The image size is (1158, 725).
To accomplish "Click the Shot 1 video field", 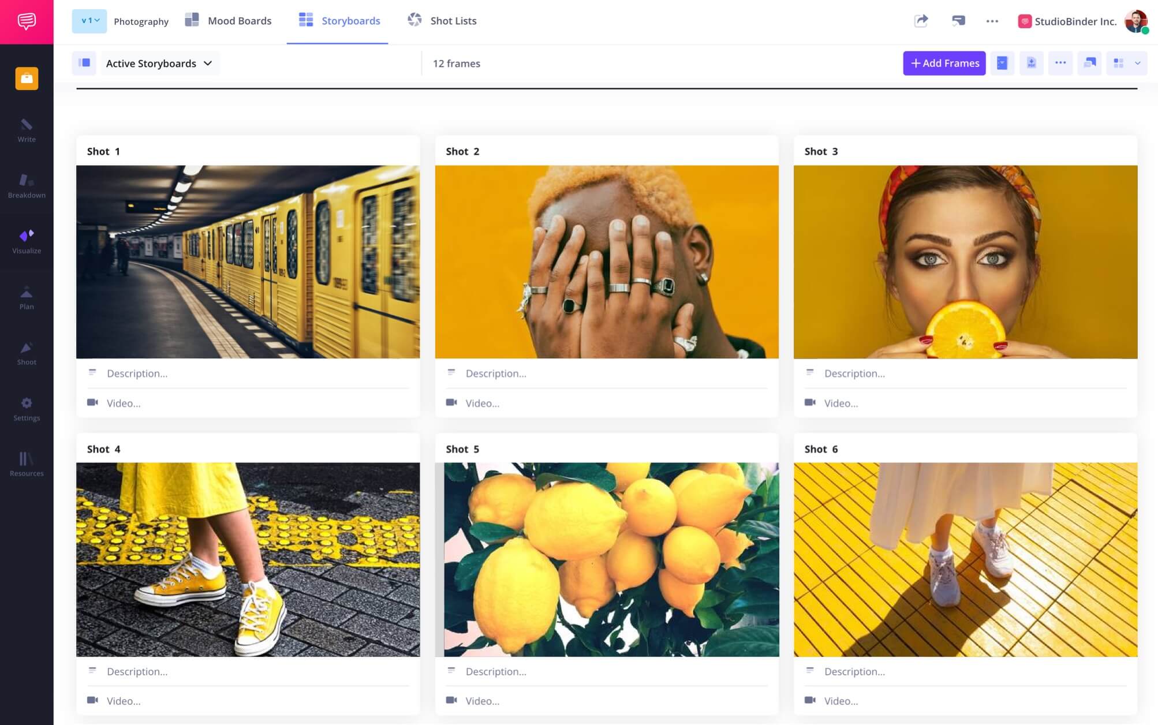I will coord(248,403).
